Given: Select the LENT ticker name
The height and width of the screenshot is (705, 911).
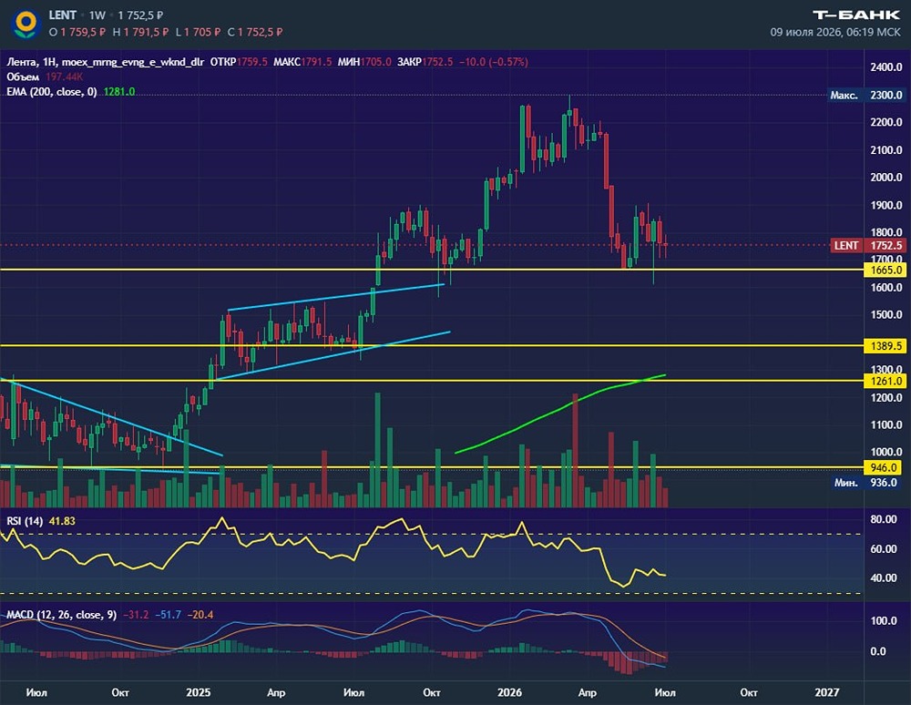Looking at the screenshot, I should (x=62, y=15).
